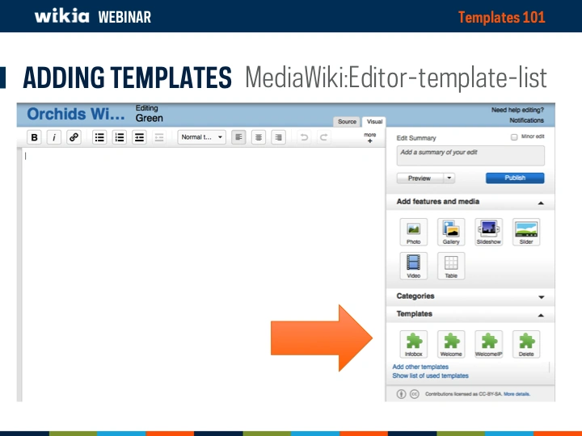This screenshot has height=436, width=582.
Task: Add a Slideshow to the article
Action: coord(489,231)
